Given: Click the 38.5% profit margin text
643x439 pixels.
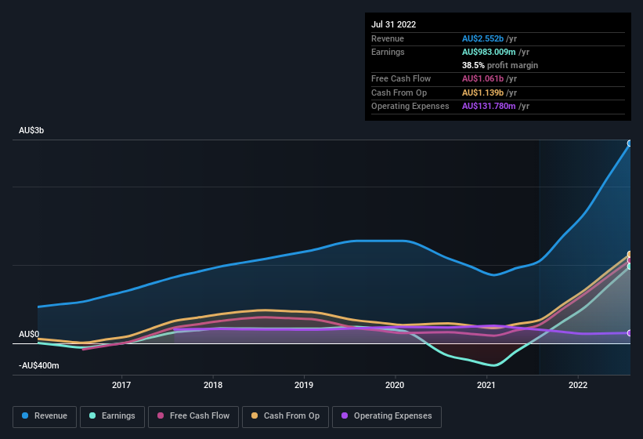Looking at the screenshot, I should [500, 65].
